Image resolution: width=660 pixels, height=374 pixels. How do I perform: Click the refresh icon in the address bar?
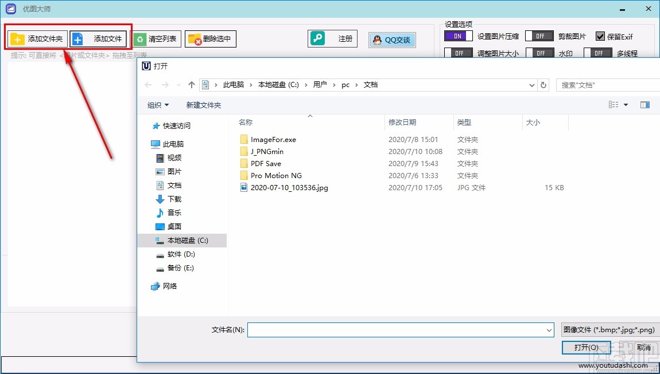543,84
